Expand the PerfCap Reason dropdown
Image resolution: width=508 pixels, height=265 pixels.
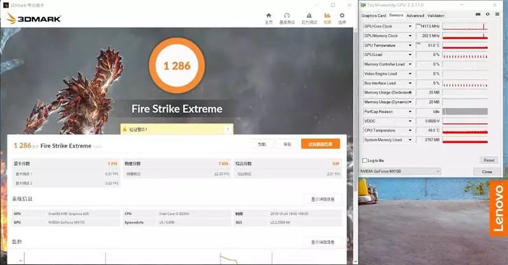tap(410, 111)
